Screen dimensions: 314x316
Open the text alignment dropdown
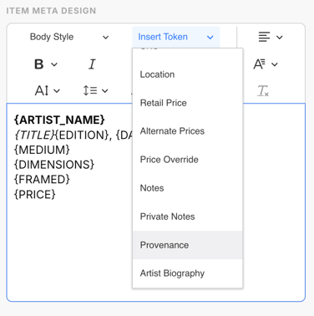point(270,37)
